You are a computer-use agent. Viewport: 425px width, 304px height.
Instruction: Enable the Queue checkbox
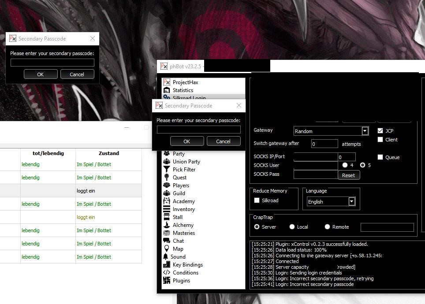click(x=380, y=157)
